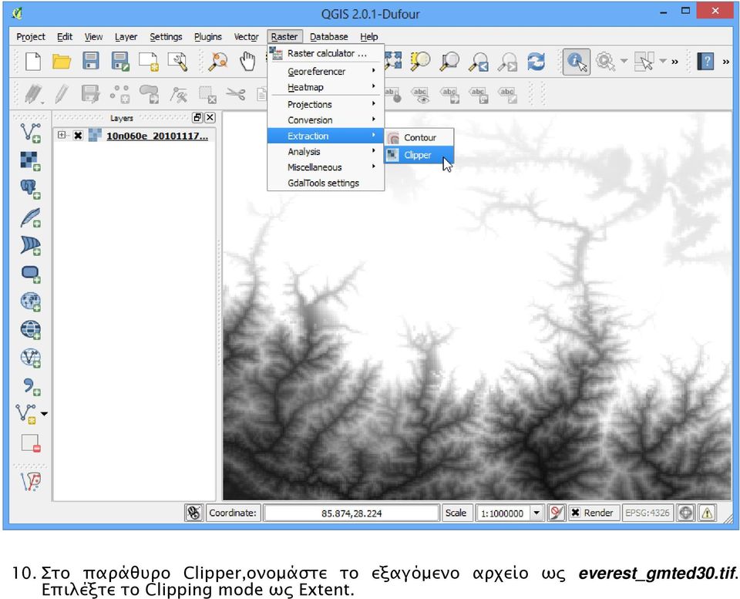Toggle mouse extents display in the status bar
740x599 pixels.
[193, 513]
